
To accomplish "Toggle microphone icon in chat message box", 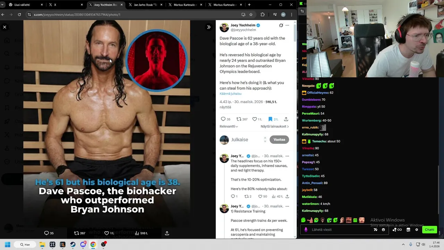I will [306, 230].
